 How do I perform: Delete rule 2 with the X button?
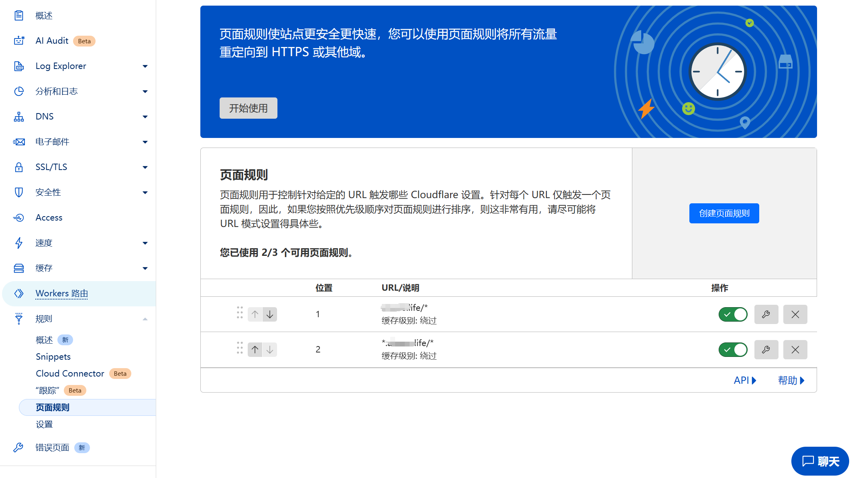(795, 350)
